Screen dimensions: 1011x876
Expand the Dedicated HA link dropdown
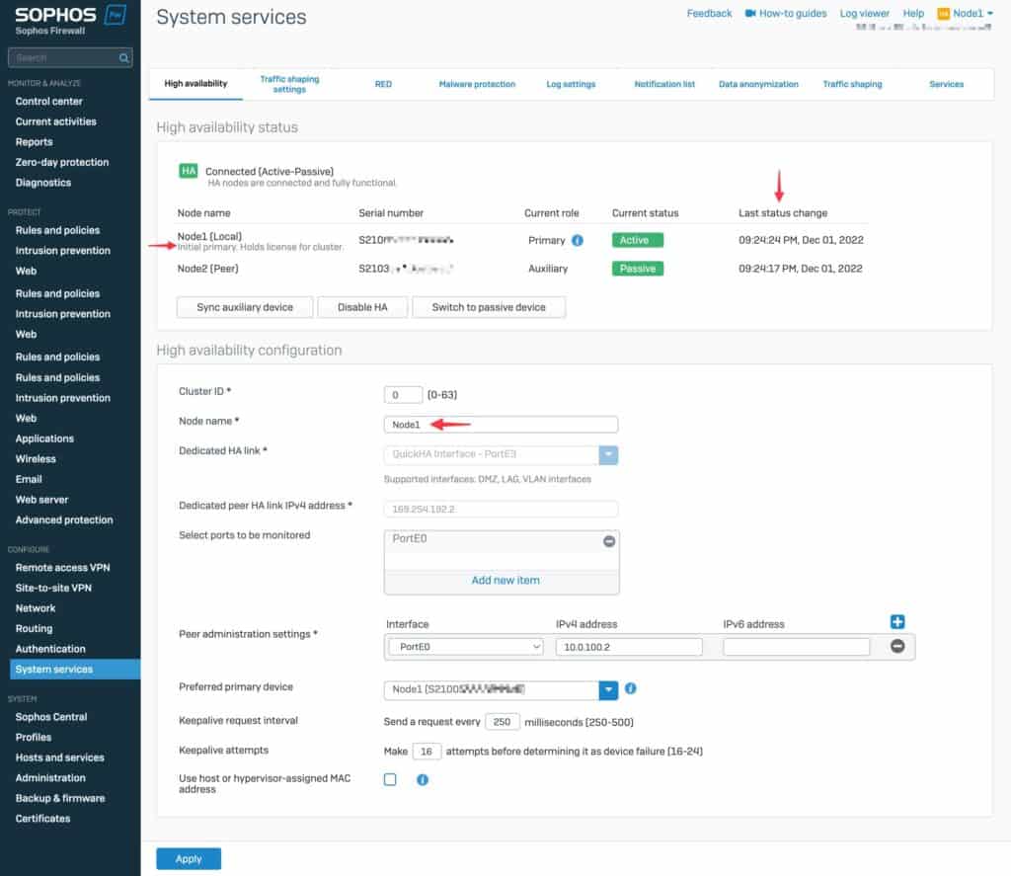click(x=609, y=454)
